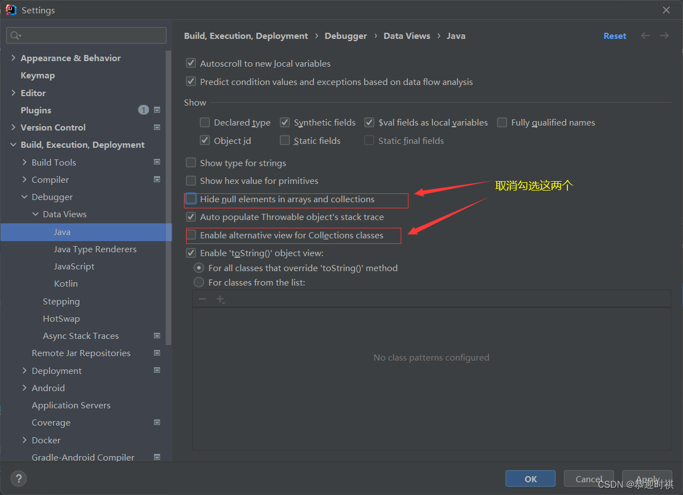Expand the Android tree node

(x=24, y=388)
